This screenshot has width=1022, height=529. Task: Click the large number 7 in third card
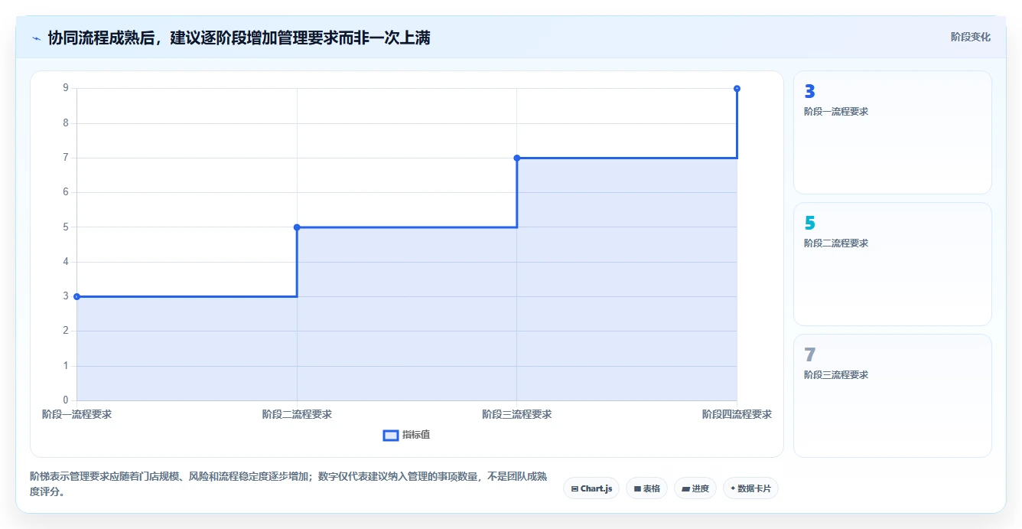[x=809, y=355]
